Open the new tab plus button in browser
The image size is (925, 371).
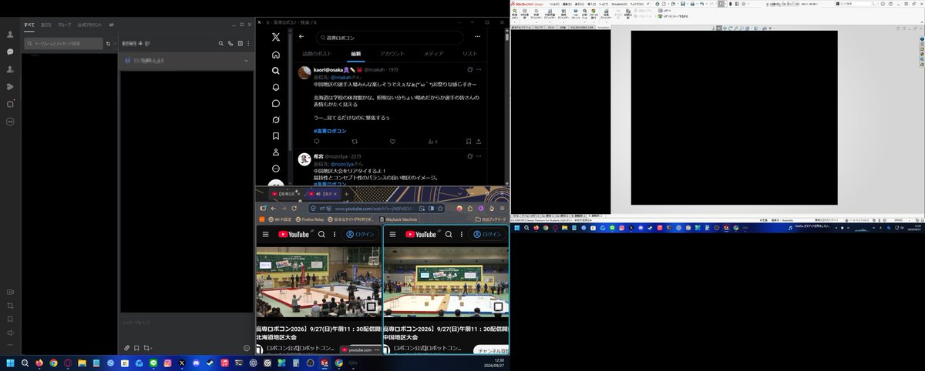click(346, 194)
